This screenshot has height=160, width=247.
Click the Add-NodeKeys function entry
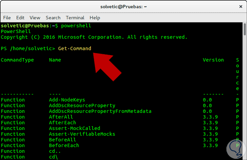tap(67, 100)
